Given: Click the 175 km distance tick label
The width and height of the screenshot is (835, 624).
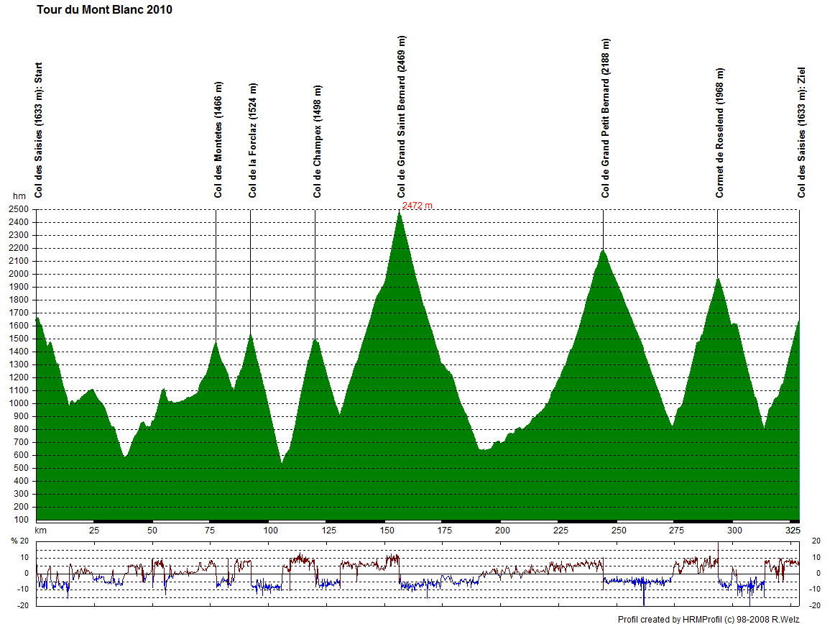Looking at the screenshot, I should 445,531.
